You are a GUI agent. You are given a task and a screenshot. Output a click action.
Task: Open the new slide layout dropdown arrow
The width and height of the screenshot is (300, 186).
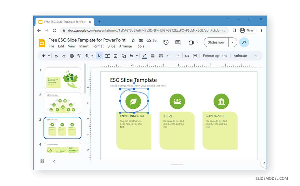coord(49,56)
